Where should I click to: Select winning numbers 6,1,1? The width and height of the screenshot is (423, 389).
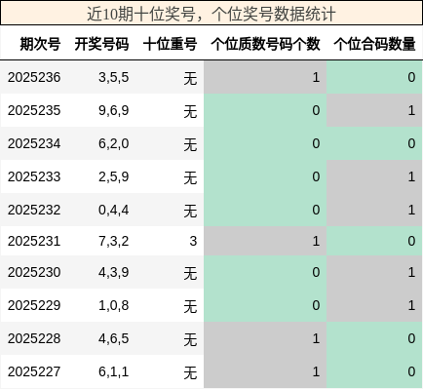114,371
